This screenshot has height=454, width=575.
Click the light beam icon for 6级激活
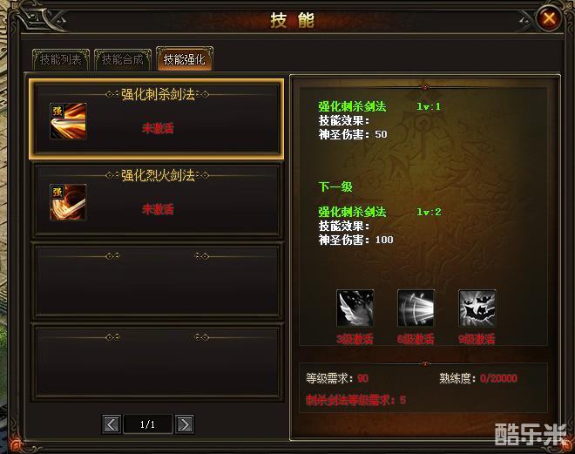[x=416, y=308]
